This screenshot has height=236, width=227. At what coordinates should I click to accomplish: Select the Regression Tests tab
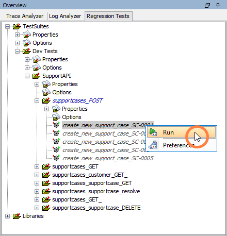pos(108,16)
